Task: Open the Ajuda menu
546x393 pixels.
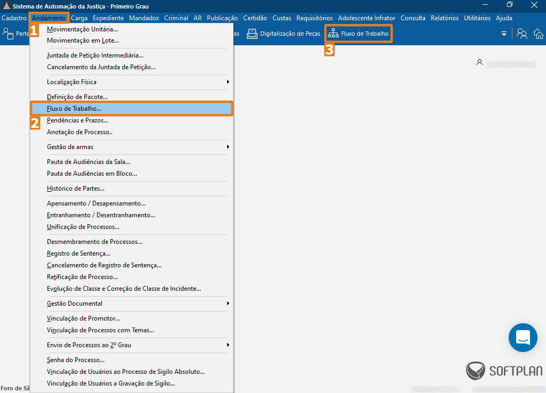Action: coord(504,18)
